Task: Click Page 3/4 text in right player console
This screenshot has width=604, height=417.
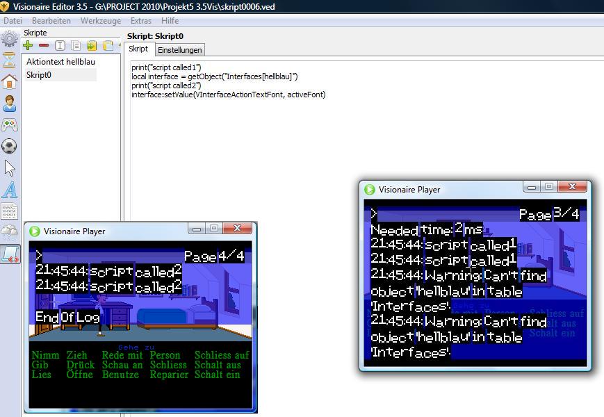Action: (x=549, y=213)
